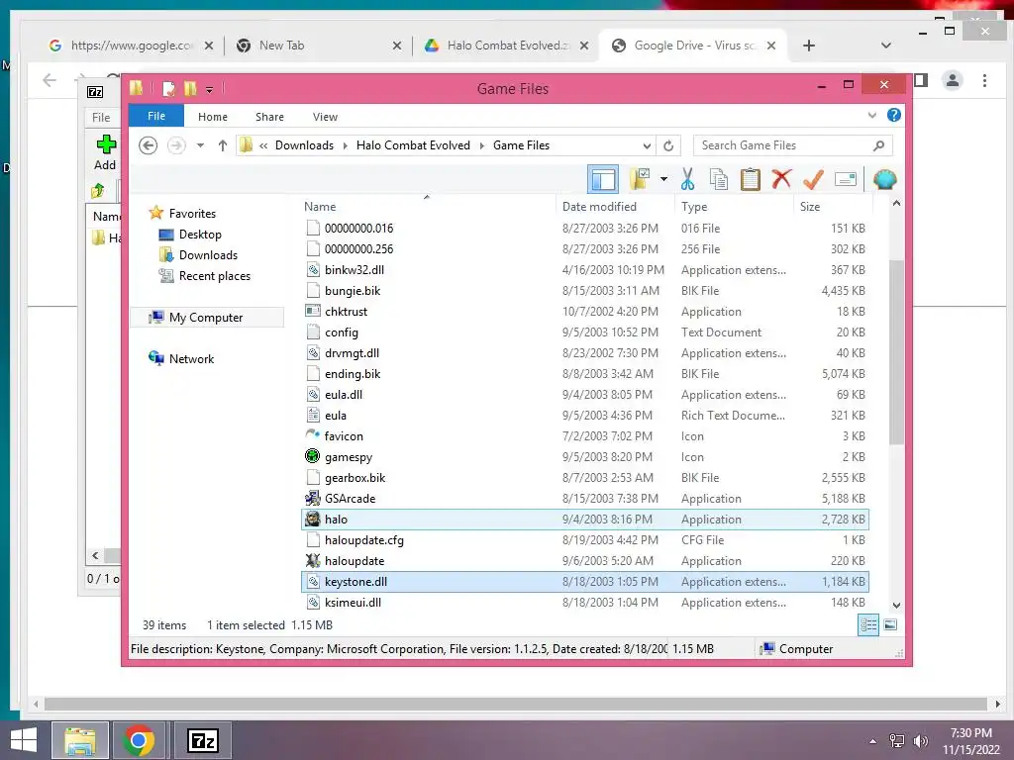1014x760 pixels.
Task: Click Downloads in the address breadcrumb
Action: 304,145
